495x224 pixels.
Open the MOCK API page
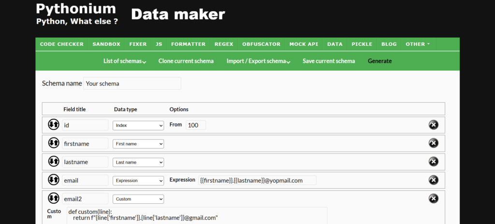click(304, 44)
